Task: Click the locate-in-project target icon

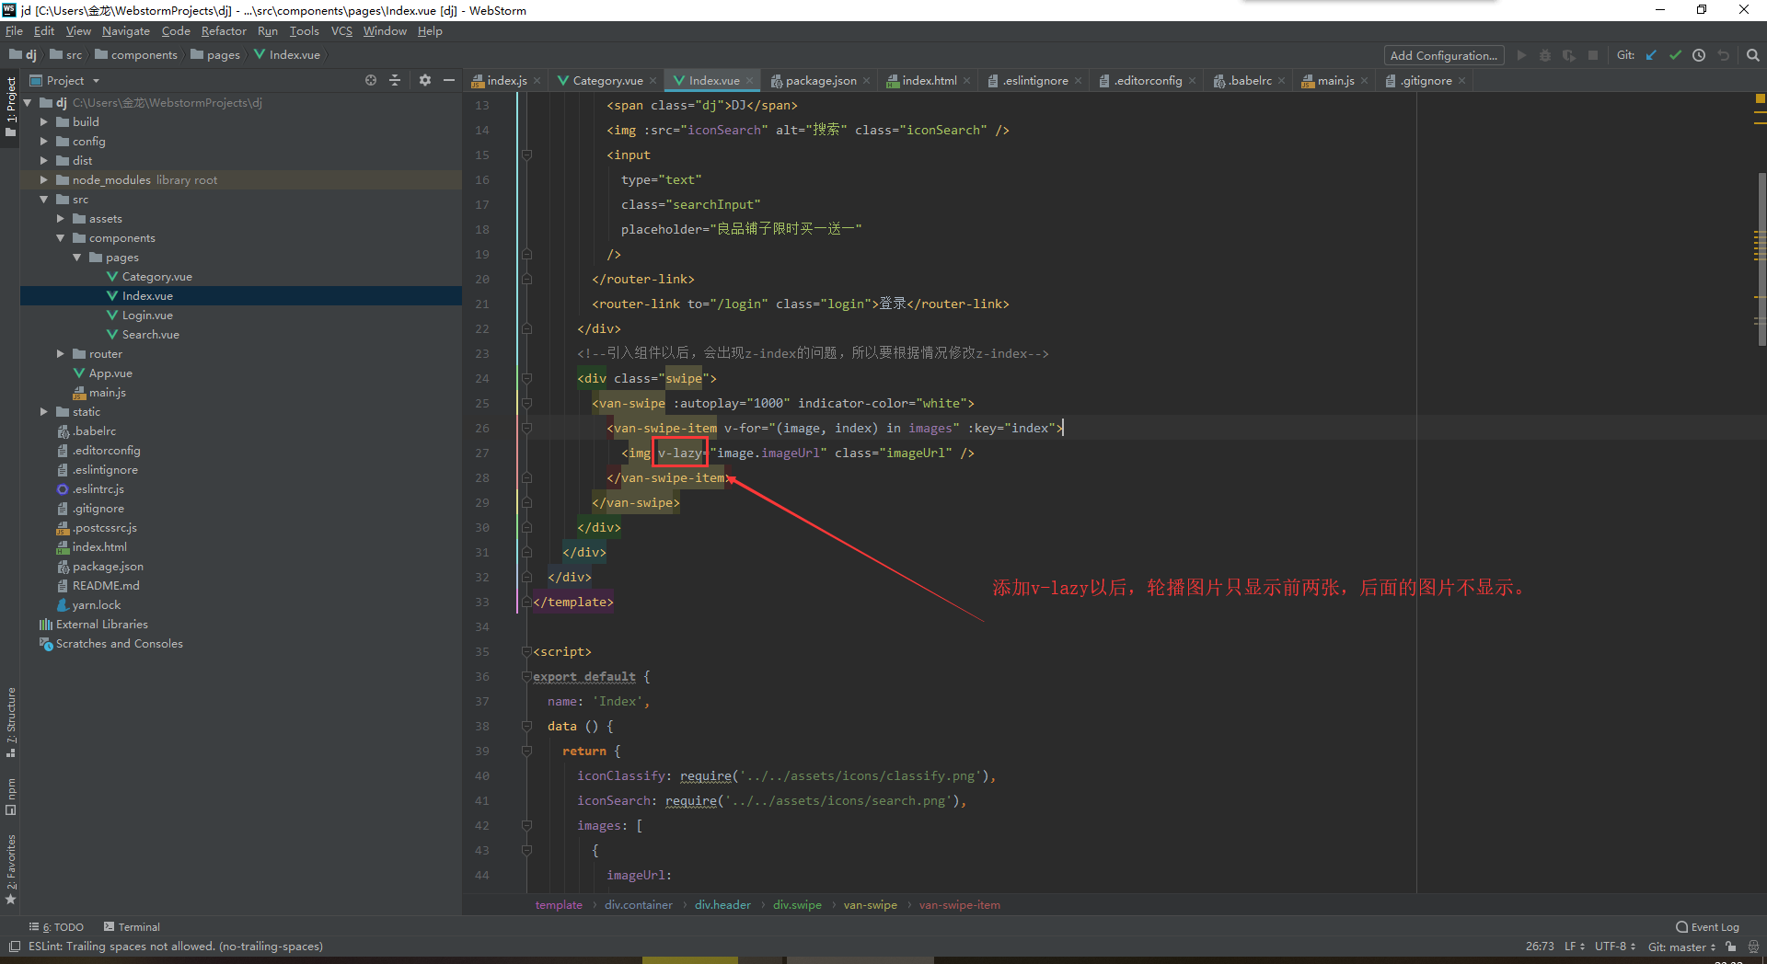Action: pos(371,80)
